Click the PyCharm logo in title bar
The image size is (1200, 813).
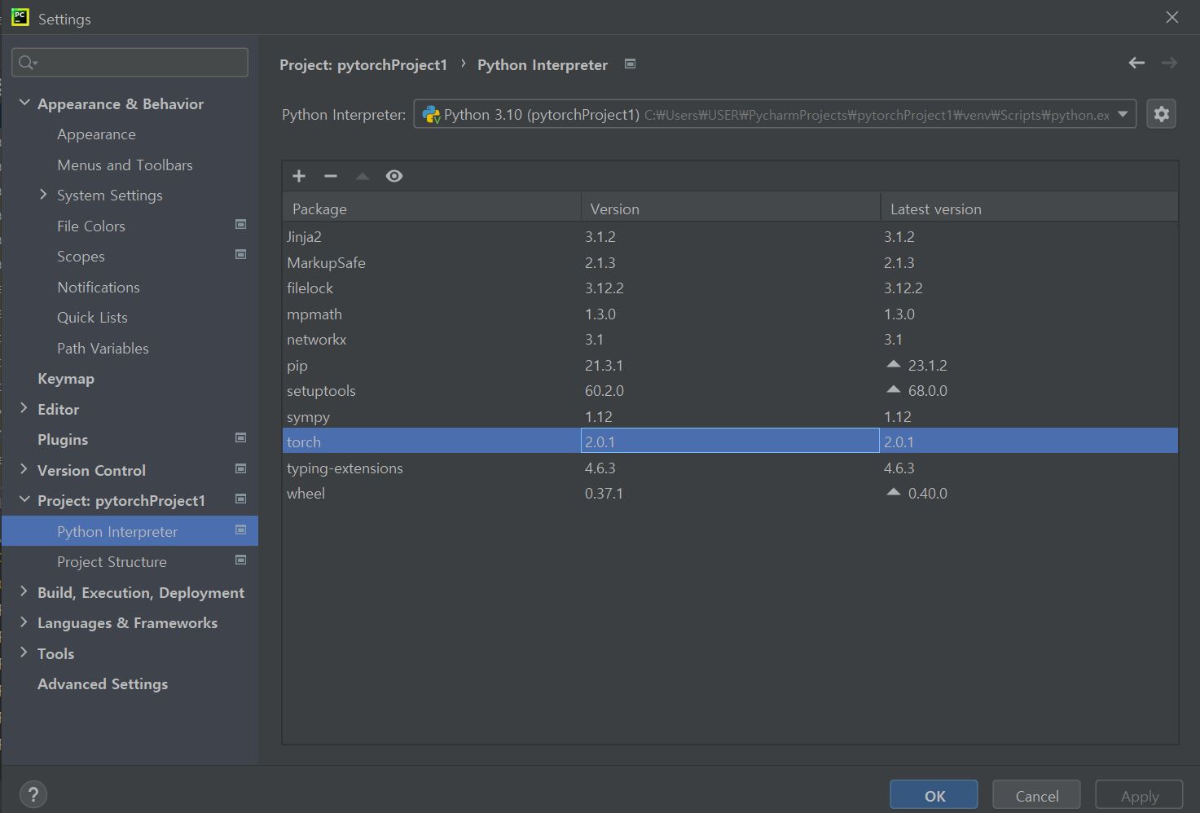(x=20, y=17)
